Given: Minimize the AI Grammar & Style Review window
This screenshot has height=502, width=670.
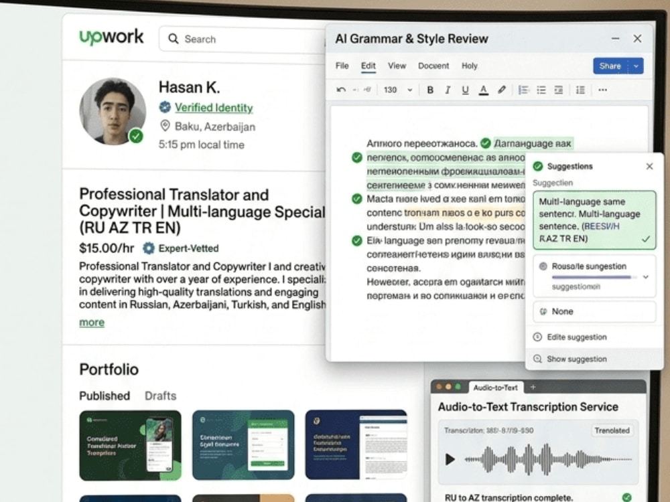Looking at the screenshot, I should coord(615,38).
